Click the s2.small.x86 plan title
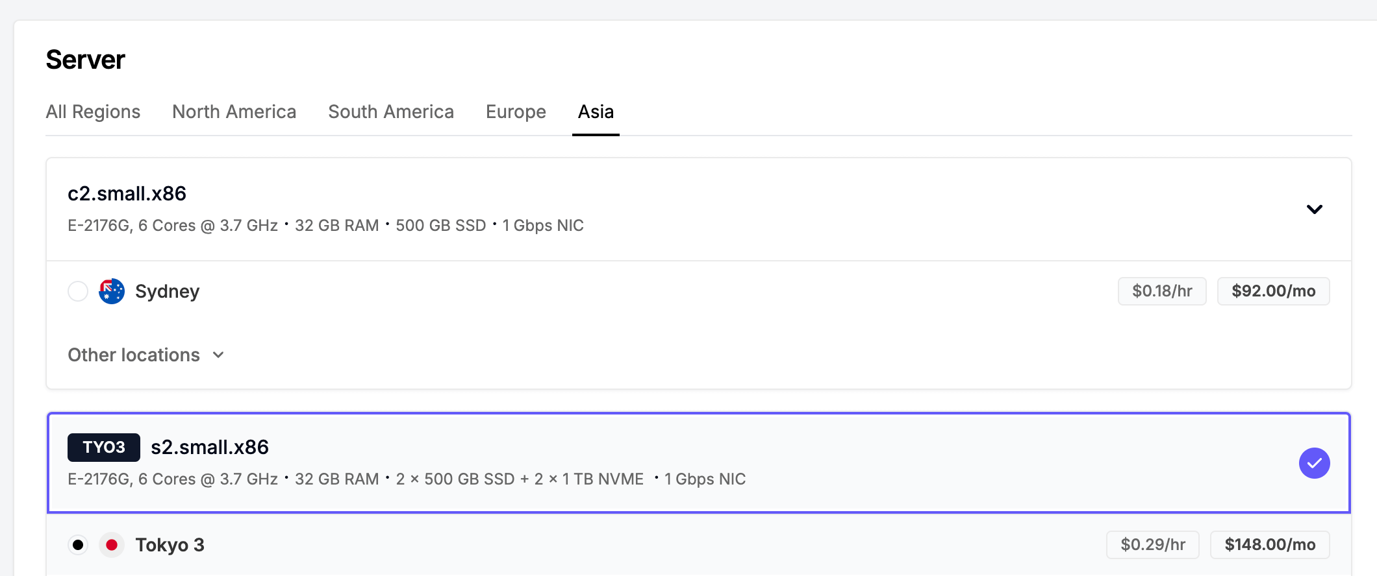The width and height of the screenshot is (1377, 576). point(210,448)
